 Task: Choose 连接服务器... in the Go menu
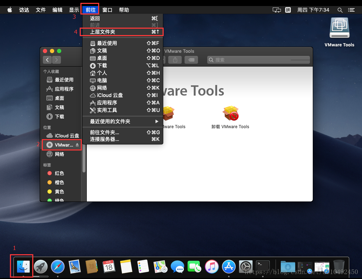(123, 139)
